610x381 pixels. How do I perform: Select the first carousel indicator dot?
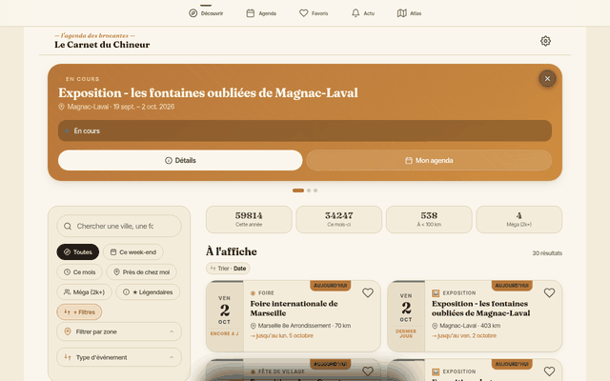click(x=298, y=190)
